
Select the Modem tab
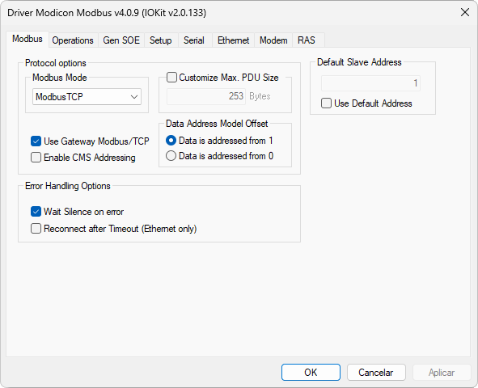coord(273,40)
